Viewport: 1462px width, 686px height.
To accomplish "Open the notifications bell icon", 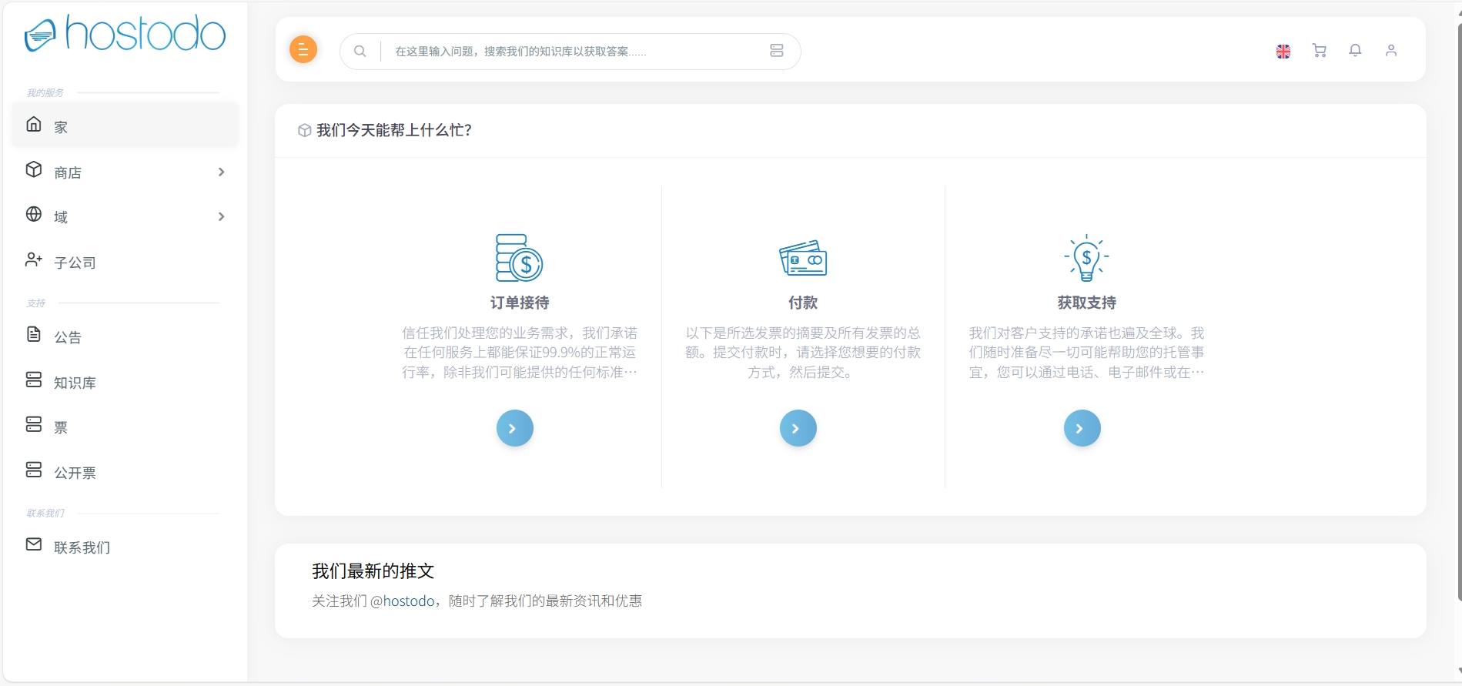I will pos(1355,51).
